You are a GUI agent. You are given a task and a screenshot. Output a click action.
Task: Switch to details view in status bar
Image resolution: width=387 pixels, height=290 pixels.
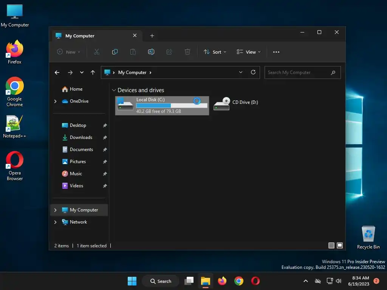pyautogui.click(x=331, y=245)
